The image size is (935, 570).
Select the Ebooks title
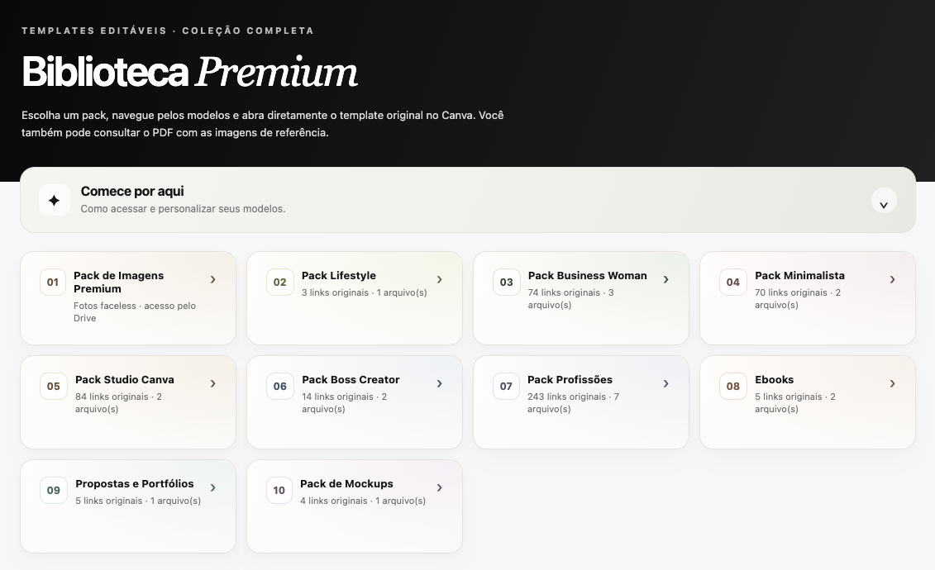point(774,380)
